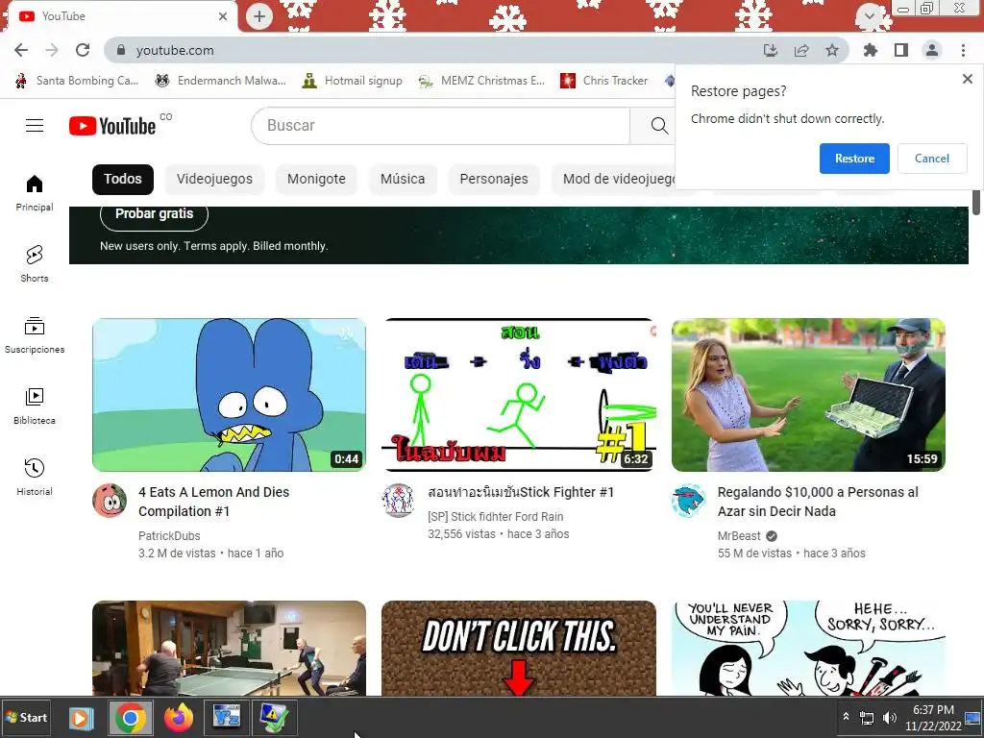This screenshot has height=738, width=984.
Task: Dismiss the Restore pages popup
Action: point(967,79)
